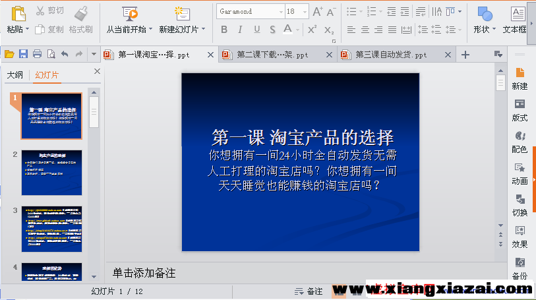Select slide 3 thumbnail

tap(51, 229)
